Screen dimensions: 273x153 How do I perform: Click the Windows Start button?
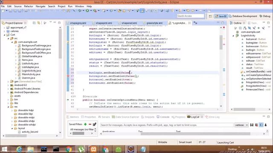click(4, 149)
